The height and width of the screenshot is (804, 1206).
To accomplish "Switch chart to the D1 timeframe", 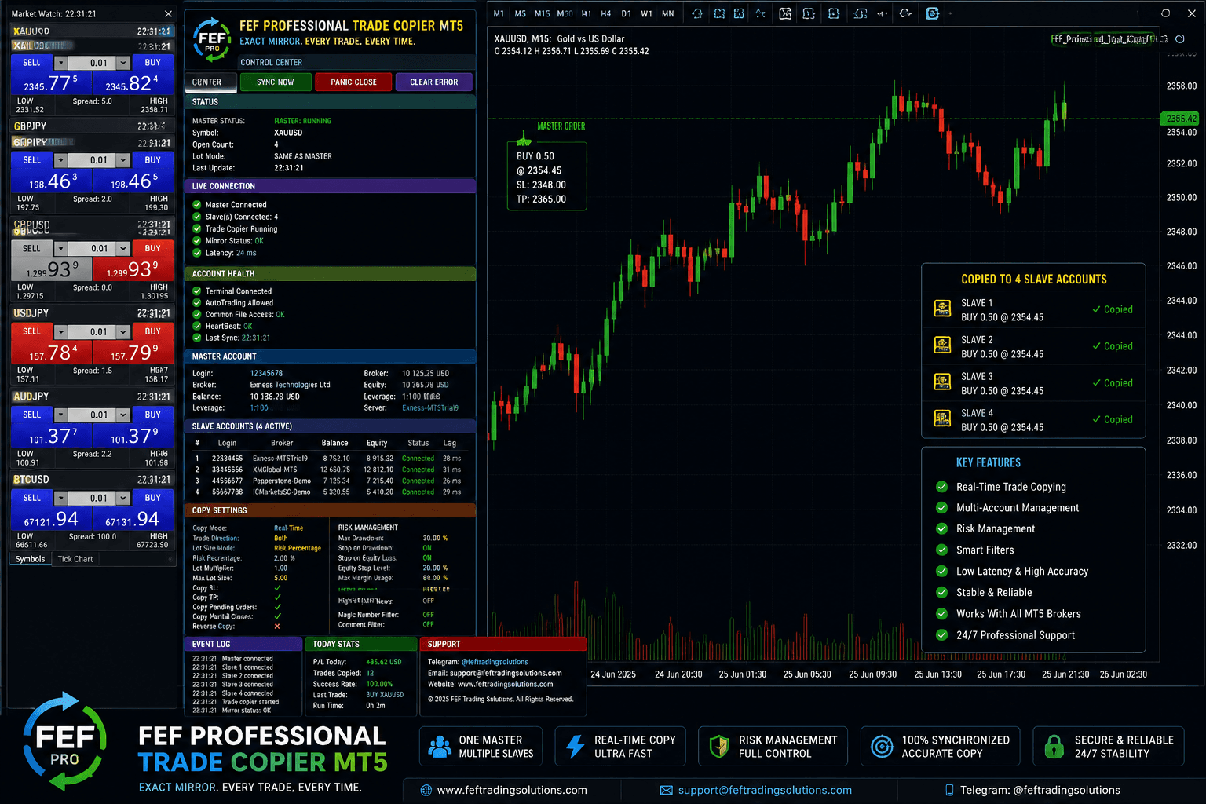I will click(626, 13).
